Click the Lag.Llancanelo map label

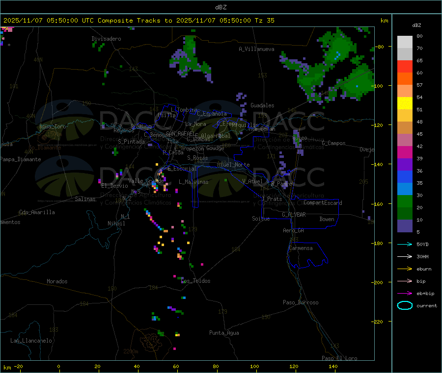coord(31,341)
